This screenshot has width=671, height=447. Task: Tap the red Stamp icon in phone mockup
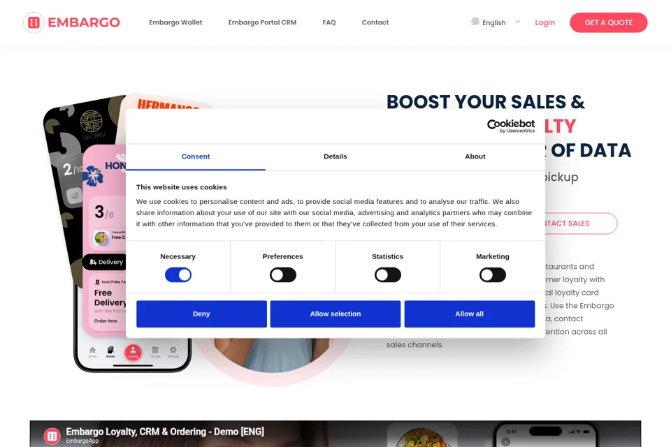[x=133, y=353]
